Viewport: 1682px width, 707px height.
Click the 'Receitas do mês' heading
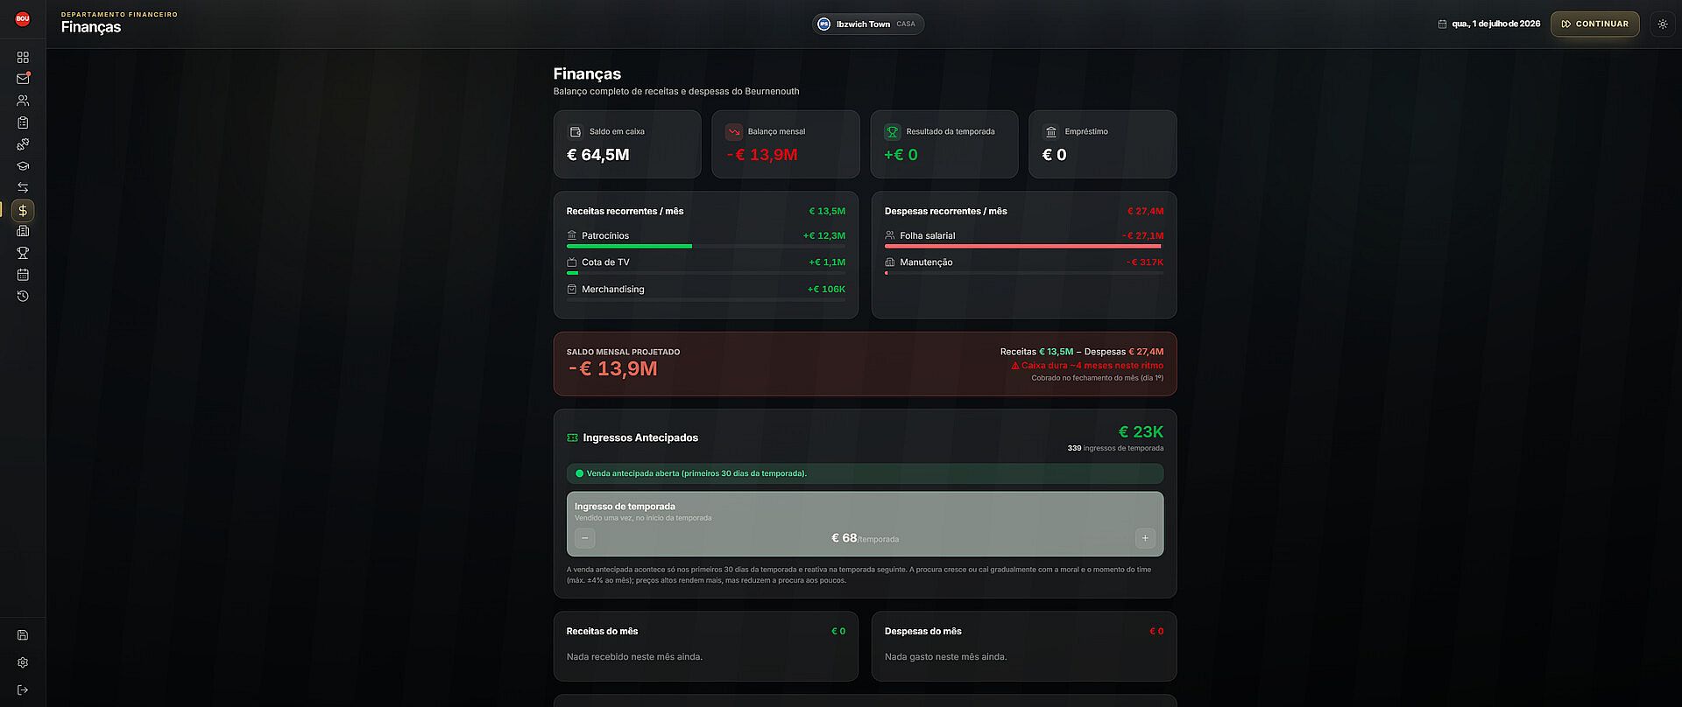[602, 632]
